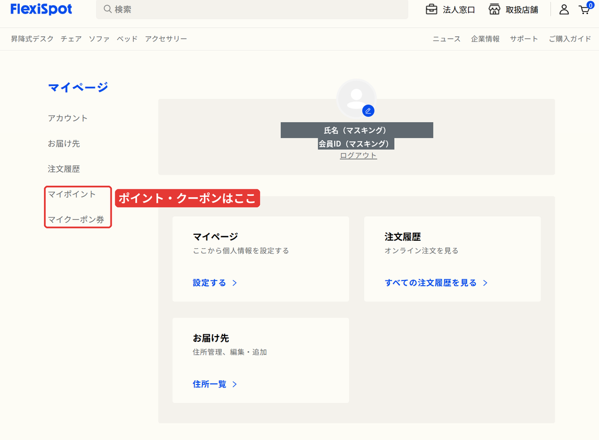Click the マイページ card title
Screen dimensions: 599x440
click(x=215, y=237)
